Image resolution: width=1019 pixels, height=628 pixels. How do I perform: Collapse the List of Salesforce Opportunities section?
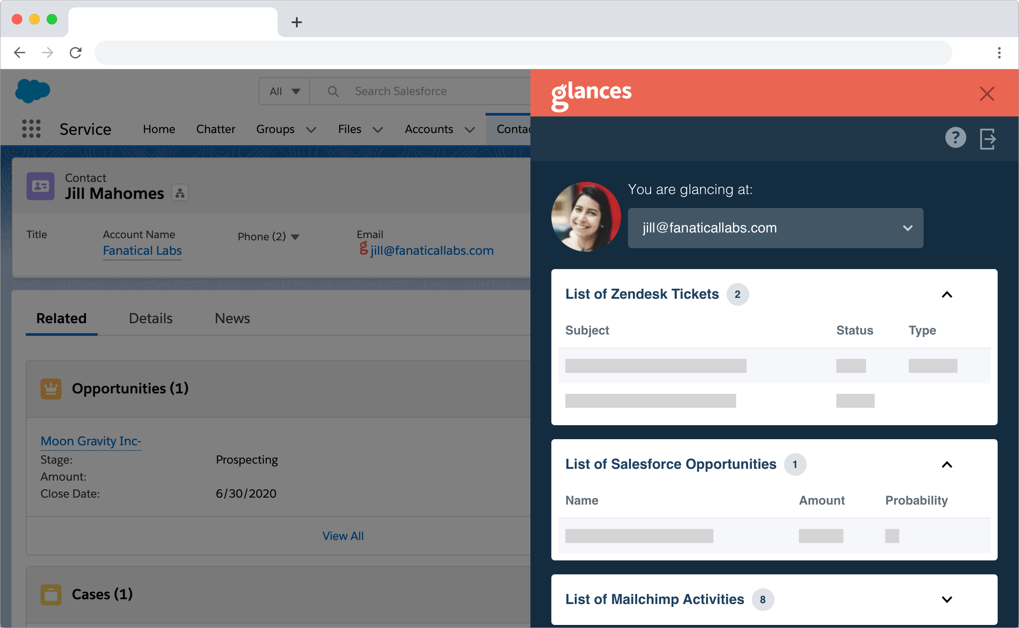(x=947, y=465)
